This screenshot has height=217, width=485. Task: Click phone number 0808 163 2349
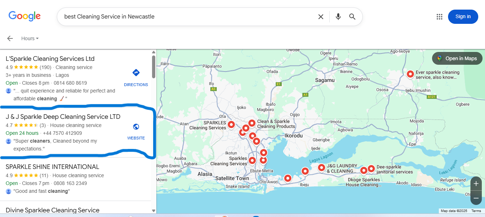point(70,183)
